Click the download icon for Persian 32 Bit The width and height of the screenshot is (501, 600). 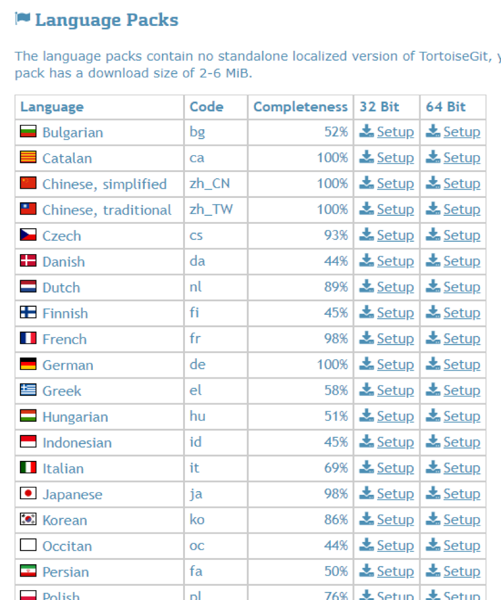[x=366, y=570]
